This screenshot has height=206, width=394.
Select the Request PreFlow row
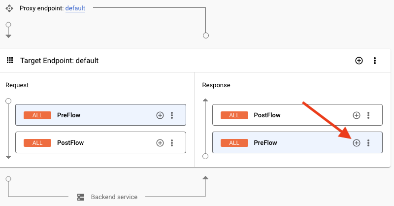click(x=101, y=115)
